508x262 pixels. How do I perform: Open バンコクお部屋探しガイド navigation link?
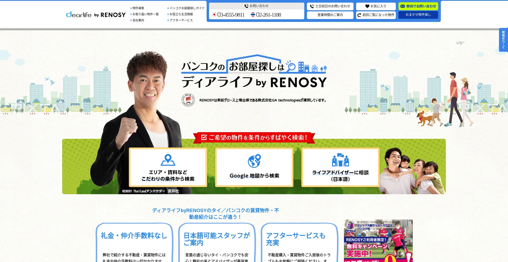[x=186, y=8]
